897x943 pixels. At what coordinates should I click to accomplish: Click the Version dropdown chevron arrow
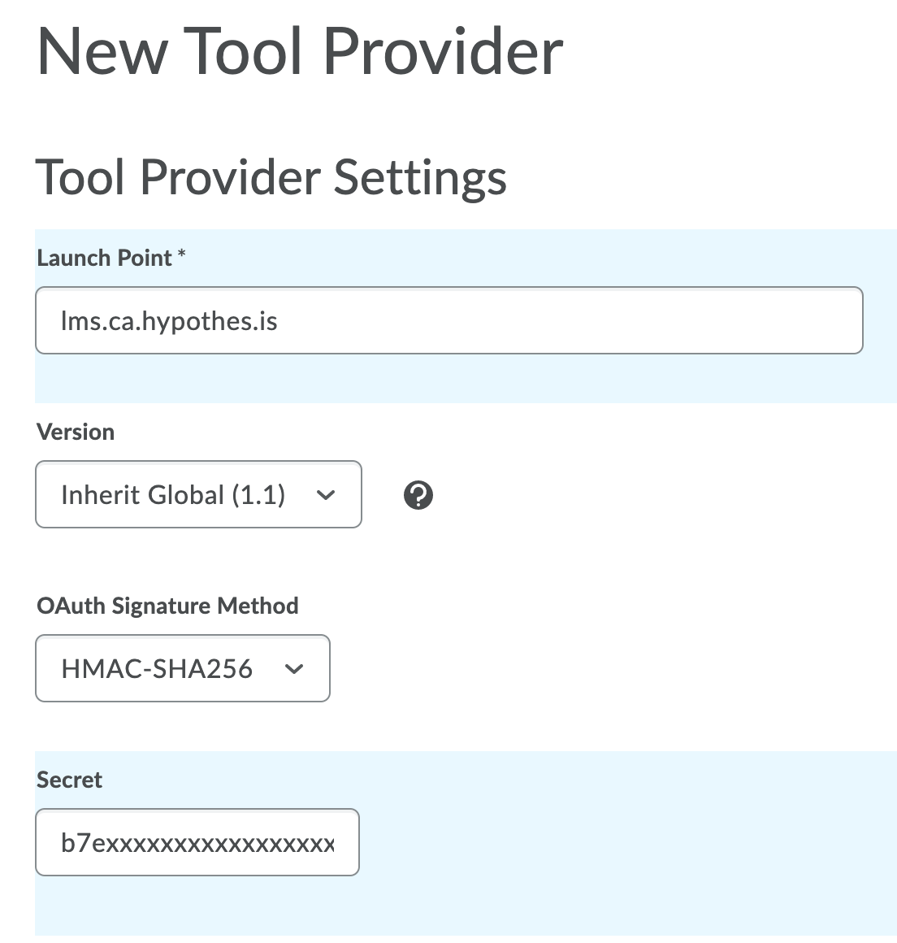point(325,494)
